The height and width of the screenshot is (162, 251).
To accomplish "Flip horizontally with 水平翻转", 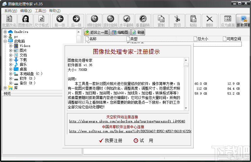I will click(x=127, y=21).
